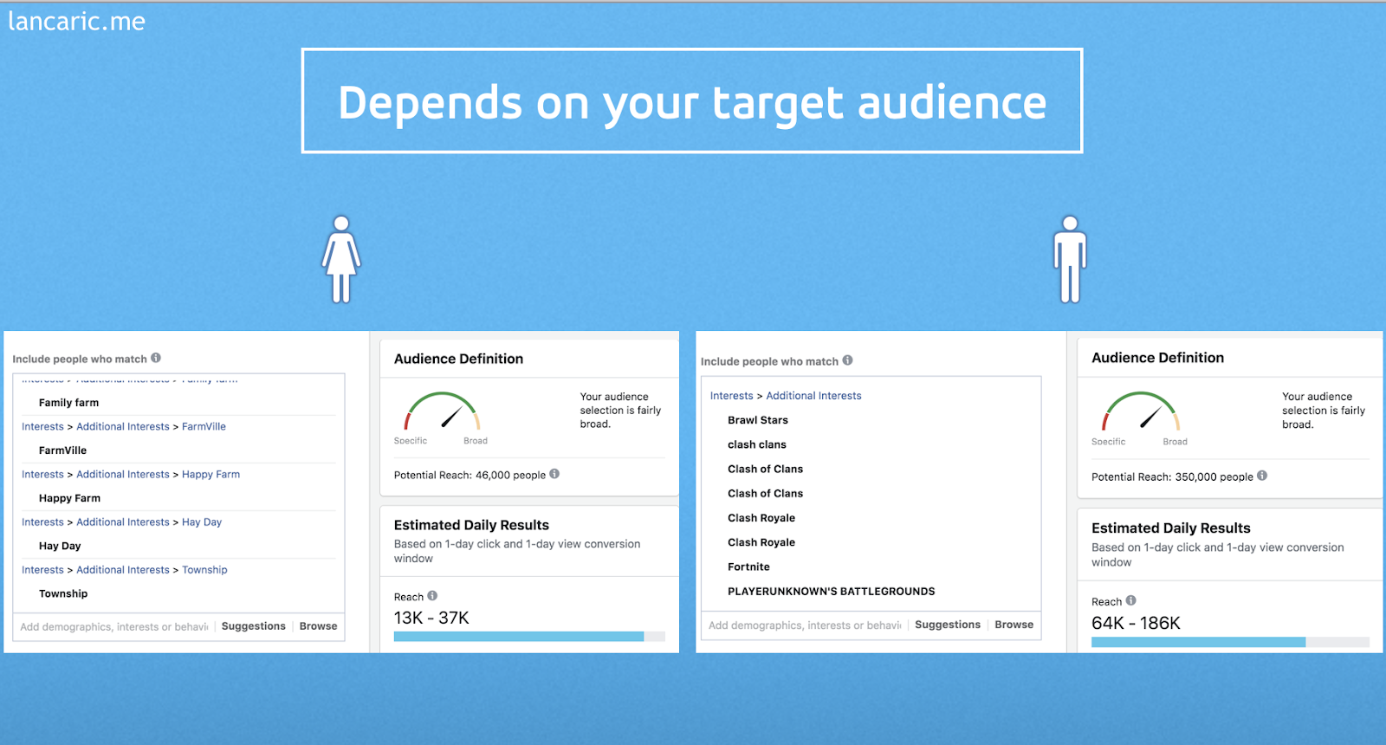Select the Family farm interest
The height and width of the screenshot is (745, 1386).
(68, 403)
